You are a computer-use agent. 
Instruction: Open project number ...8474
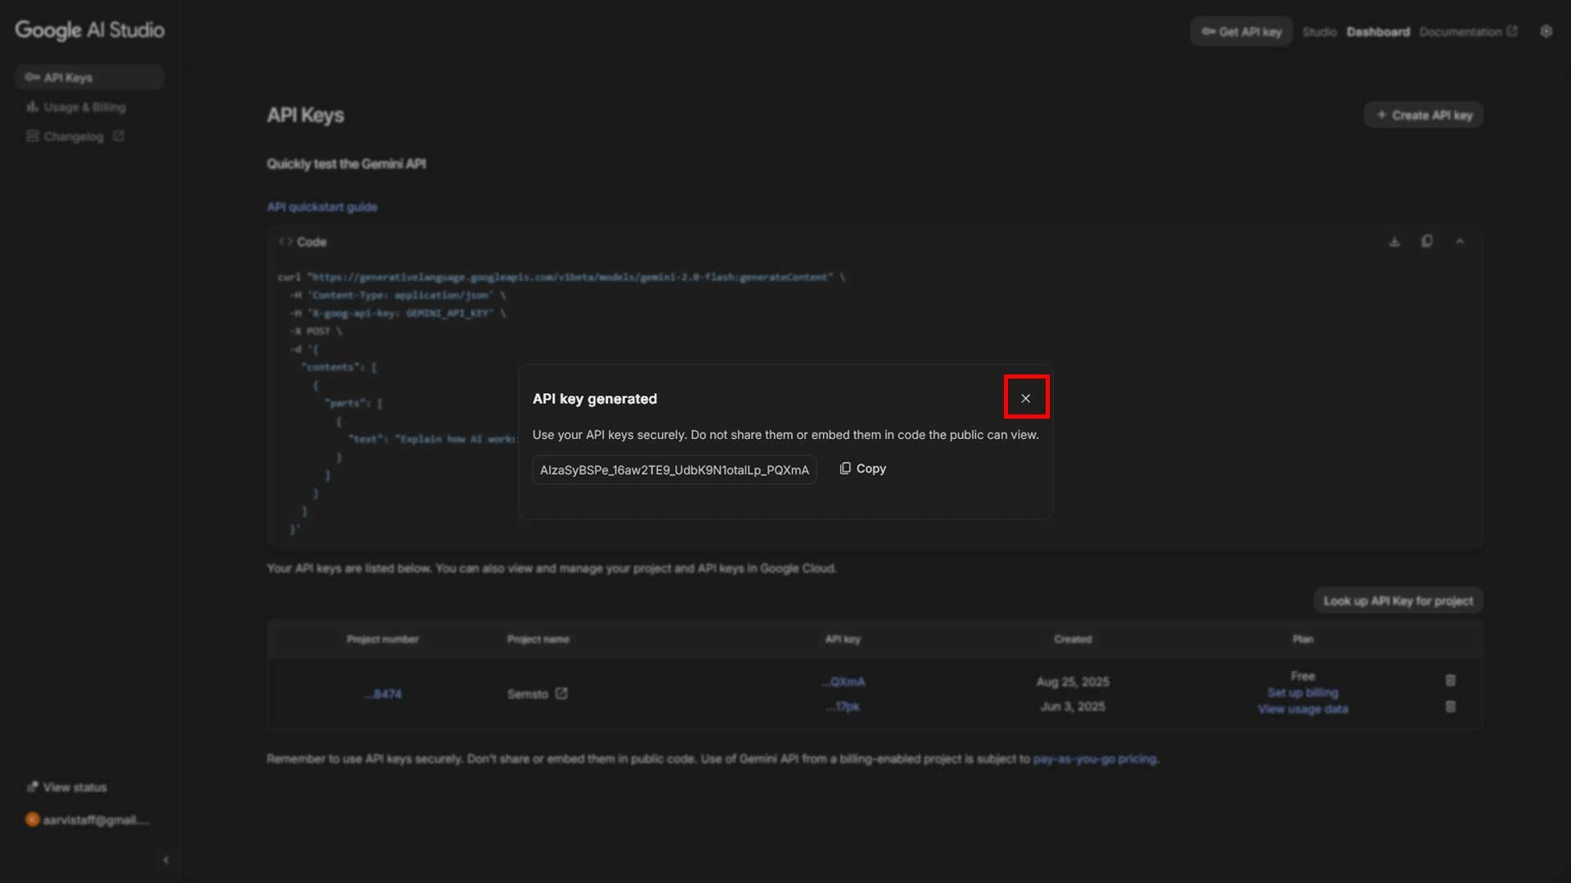[383, 694]
